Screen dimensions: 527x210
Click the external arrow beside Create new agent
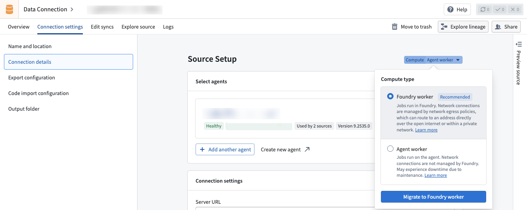(307, 149)
